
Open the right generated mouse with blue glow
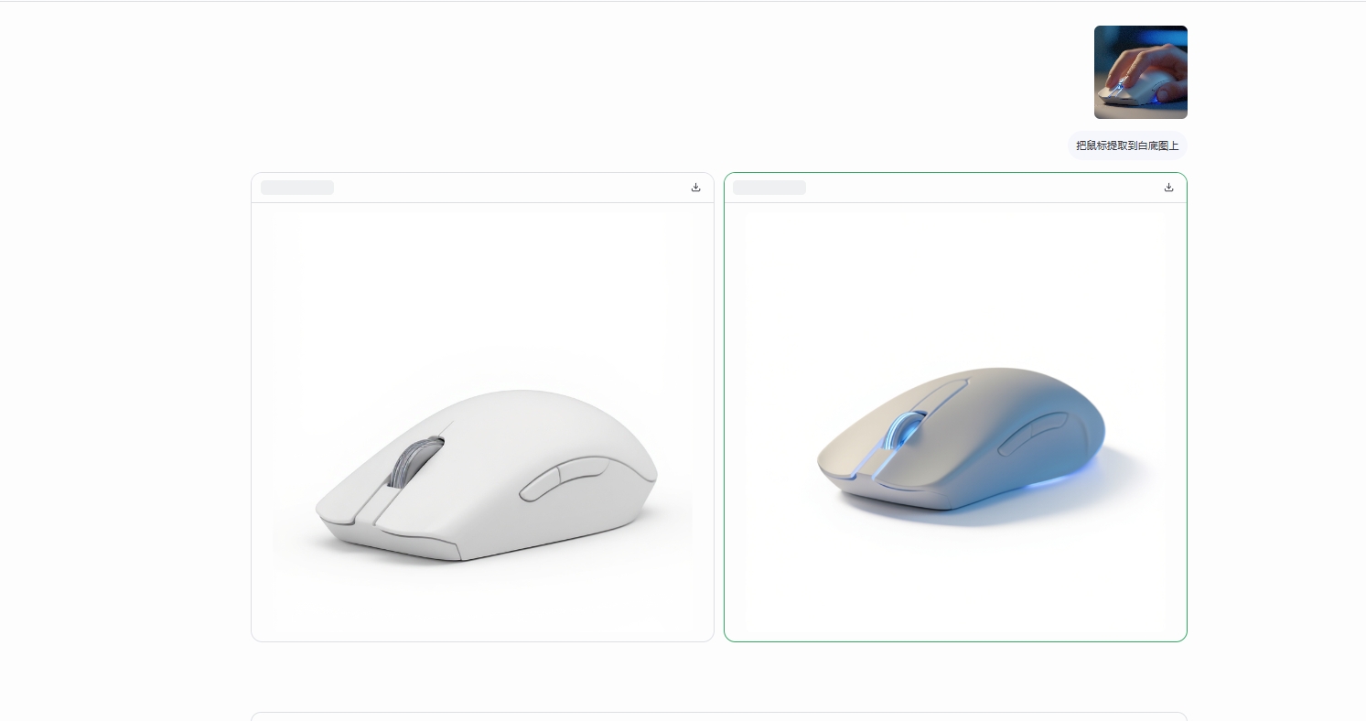click(x=955, y=422)
